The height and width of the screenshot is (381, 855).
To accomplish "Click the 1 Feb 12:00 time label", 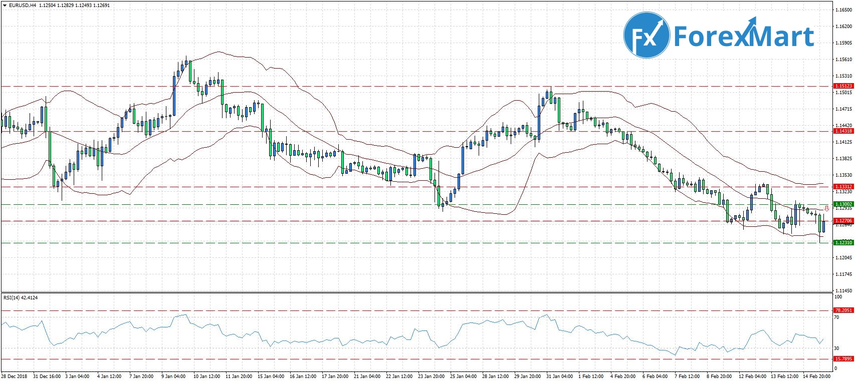I will [x=591, y=376].
